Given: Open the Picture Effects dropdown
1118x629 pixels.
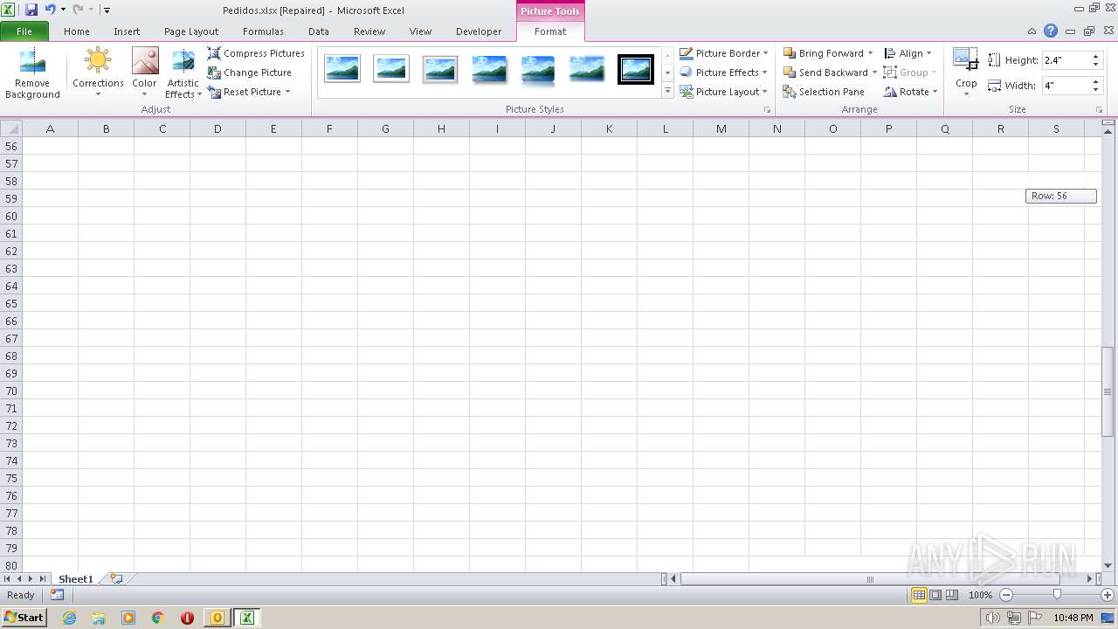Looking at the screenshot, I should tap(724, 73).
